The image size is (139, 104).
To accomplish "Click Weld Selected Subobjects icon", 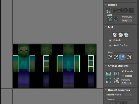I will coord(116,19).
